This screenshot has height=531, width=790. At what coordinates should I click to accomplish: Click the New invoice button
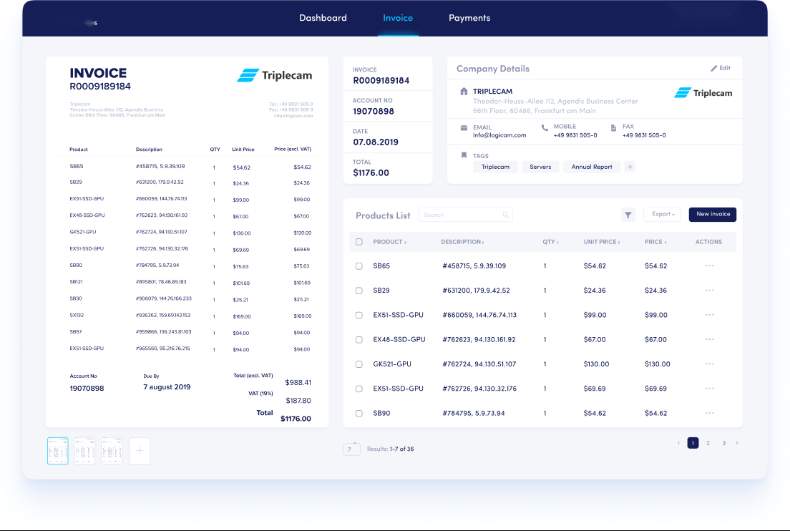(x=712, y=214)
